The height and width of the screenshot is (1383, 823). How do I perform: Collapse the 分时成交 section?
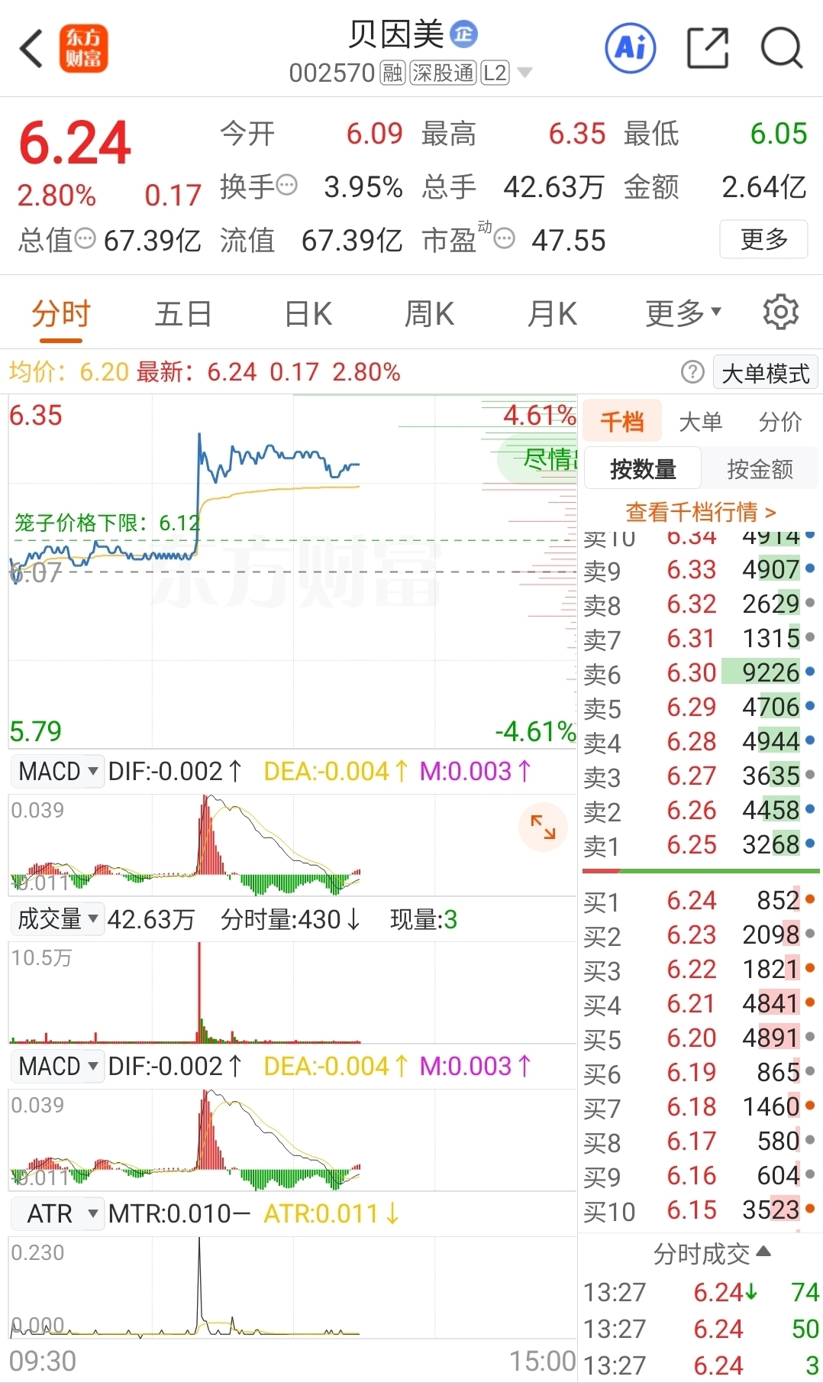pyautogui.click(x=712, y=1254)
